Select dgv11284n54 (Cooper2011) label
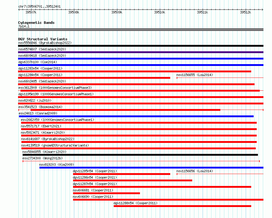The height and width of the screenshot is (218, 272). click(x=40, y=75)
